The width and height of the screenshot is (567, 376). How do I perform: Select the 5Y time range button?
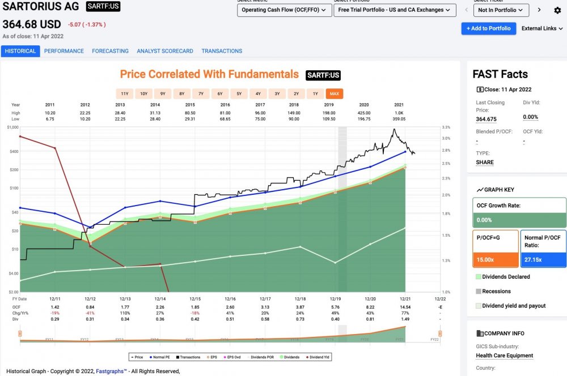click(239, 94)
